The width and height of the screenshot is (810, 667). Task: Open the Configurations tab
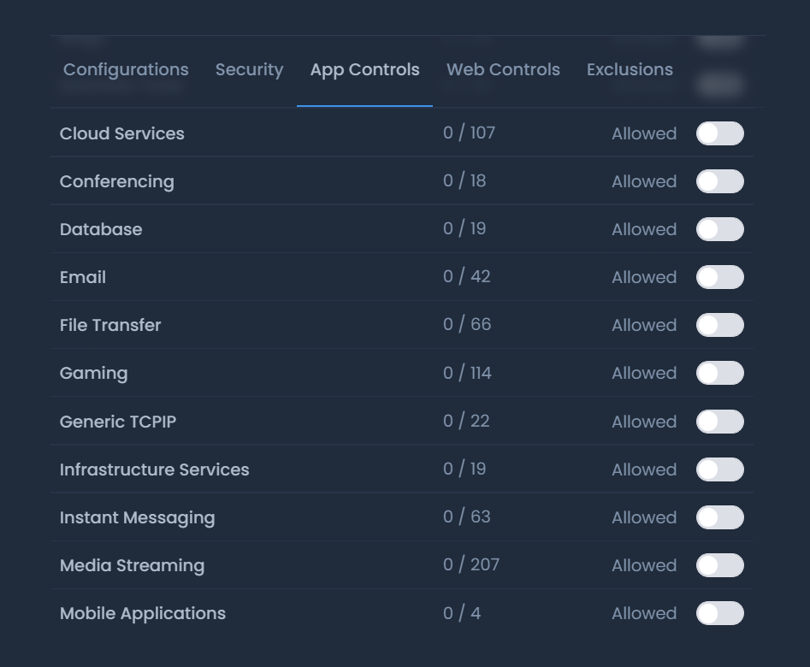(x=126, y=69)
